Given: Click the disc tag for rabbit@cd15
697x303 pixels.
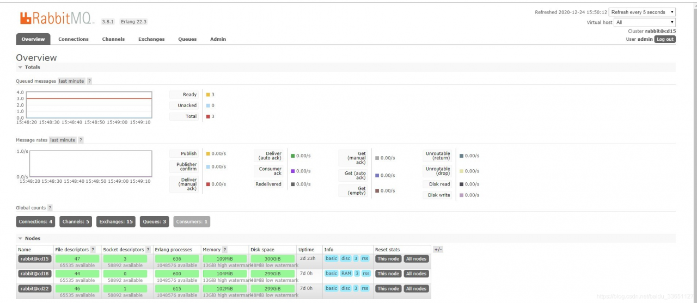Looking at the screenshot, I should tap(346, 258).
